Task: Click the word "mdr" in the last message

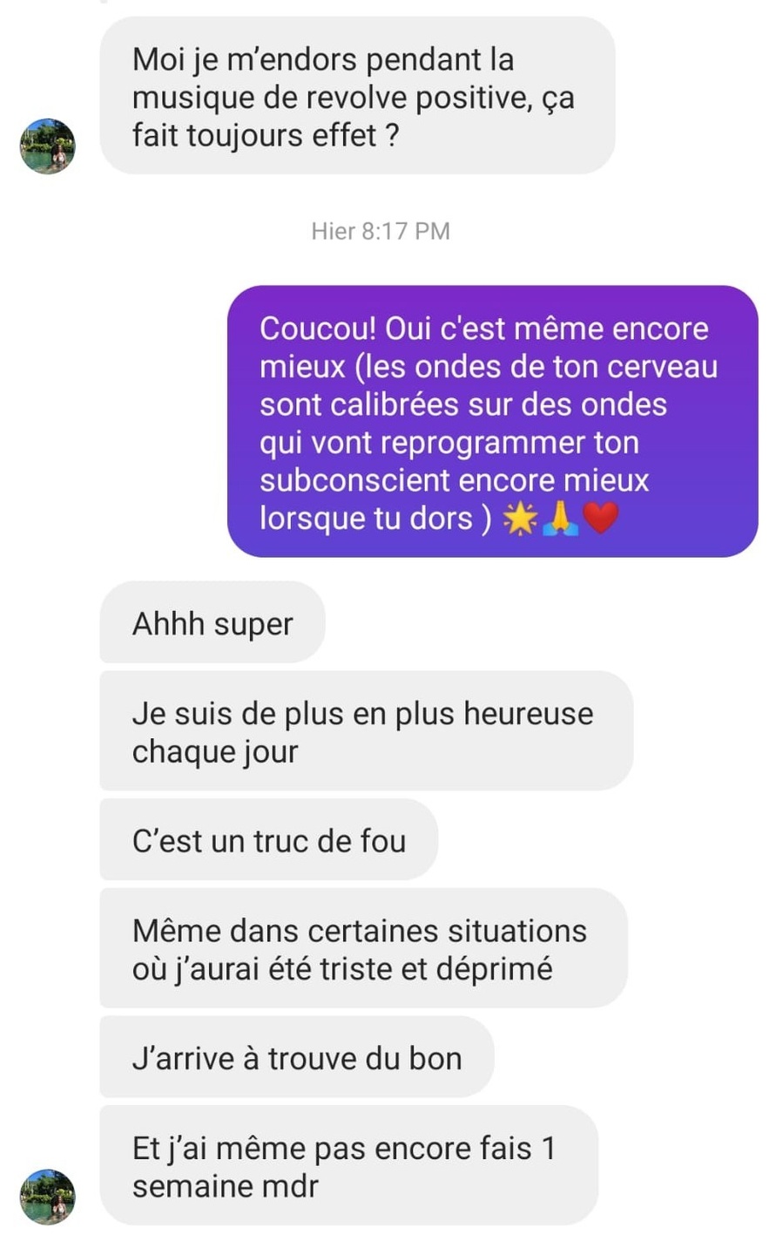Action: (x=291, y=1185)
